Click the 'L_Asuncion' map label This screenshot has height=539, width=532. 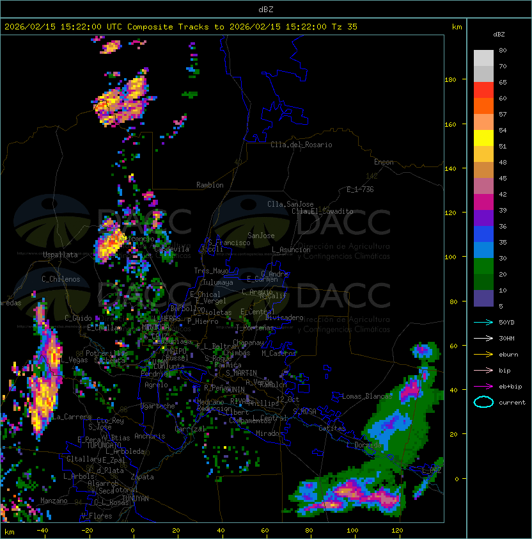[x=291, y=250]
